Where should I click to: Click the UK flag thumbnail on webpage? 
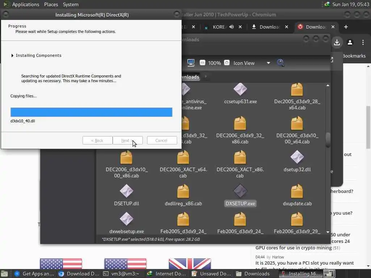pyautogui.click(x=189, y=264)
